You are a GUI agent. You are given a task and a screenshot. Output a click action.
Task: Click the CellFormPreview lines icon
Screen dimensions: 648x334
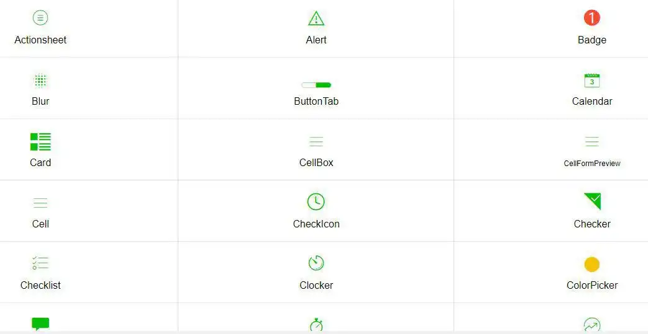coord(592,142)
